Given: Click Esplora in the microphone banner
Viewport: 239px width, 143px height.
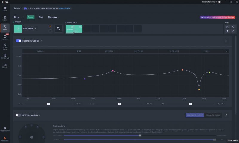Looking at the screenshot, I should [231, 17].
